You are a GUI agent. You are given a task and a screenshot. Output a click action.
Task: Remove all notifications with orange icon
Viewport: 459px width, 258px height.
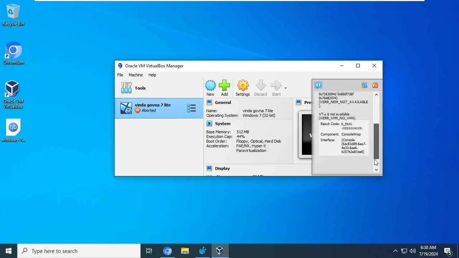[375, 85]
